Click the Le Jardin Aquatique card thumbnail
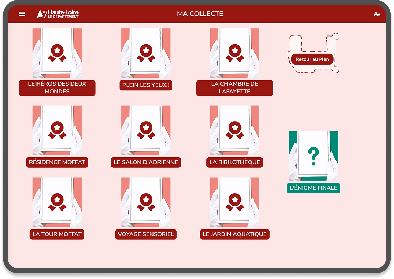394x279 pixels. pyautogui.click(x=235, y=202)
